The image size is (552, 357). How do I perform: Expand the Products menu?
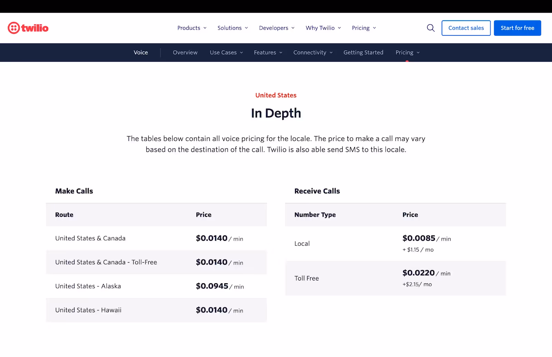pos(192,28)
